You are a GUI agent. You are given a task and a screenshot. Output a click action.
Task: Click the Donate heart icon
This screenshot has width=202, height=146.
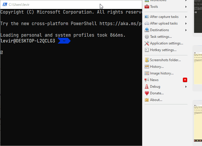tap(147, 93)
